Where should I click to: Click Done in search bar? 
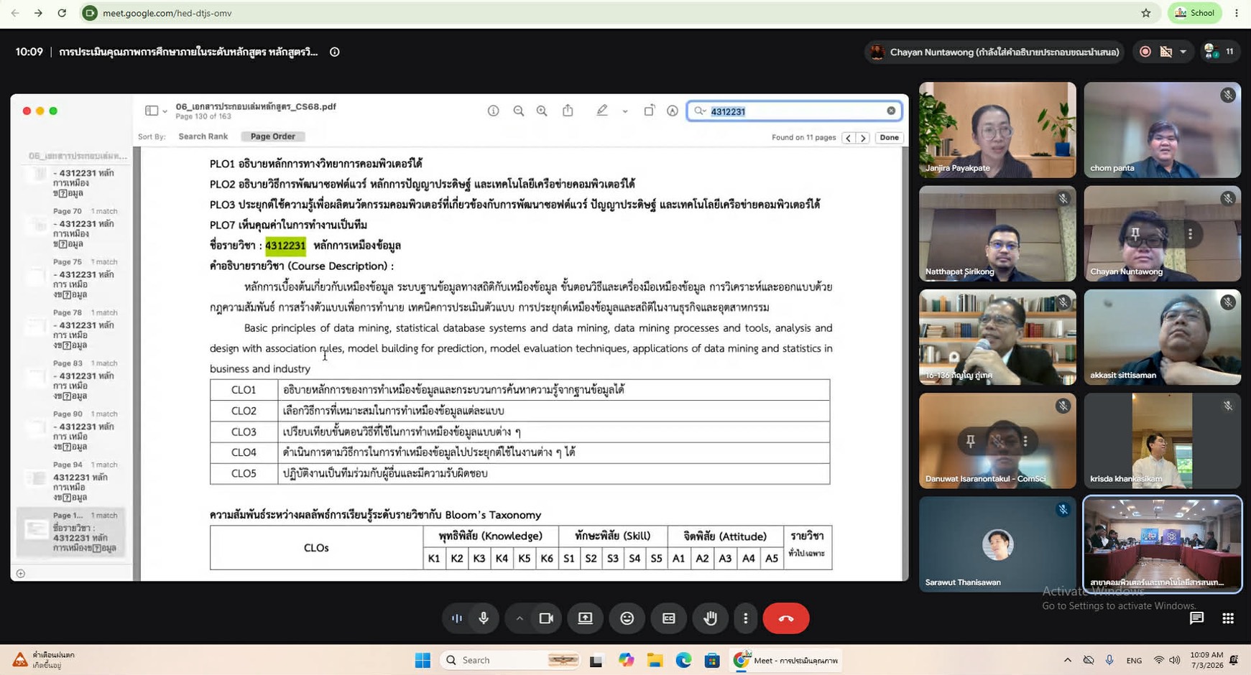(890, 138)
